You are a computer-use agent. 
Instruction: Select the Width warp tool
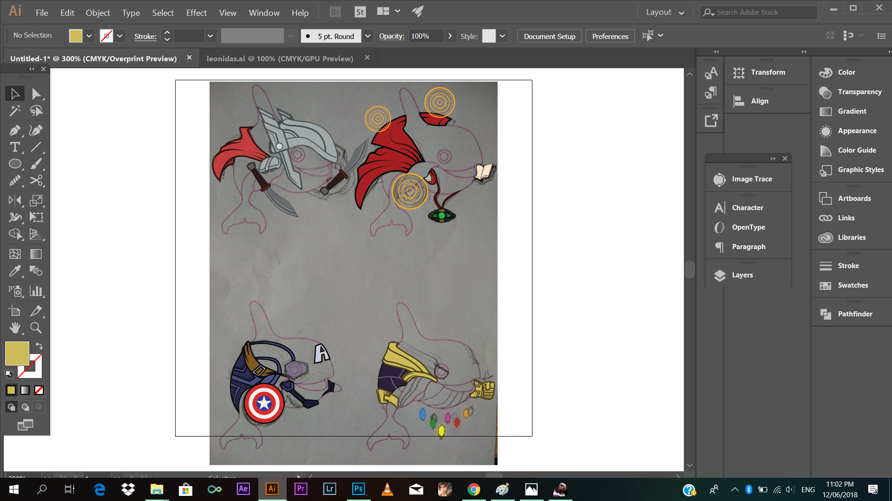click(x=15, y=217)
